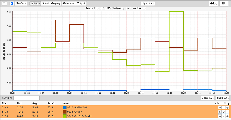Click the Name column header
The image size is (231, 120).
point(65,103)
